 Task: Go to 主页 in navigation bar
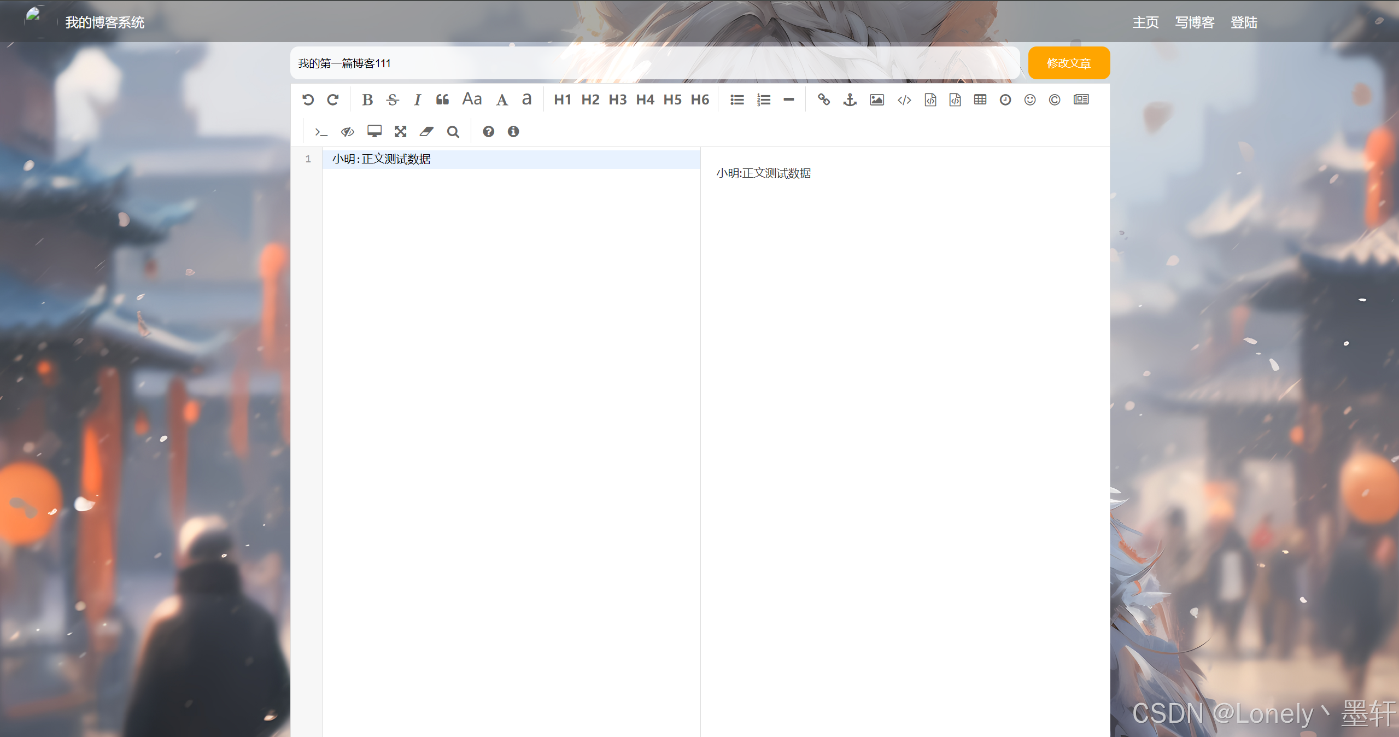1145,22
